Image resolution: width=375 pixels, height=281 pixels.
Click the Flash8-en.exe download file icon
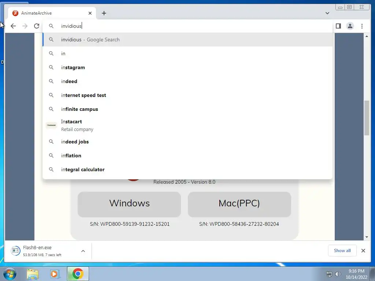15,251
